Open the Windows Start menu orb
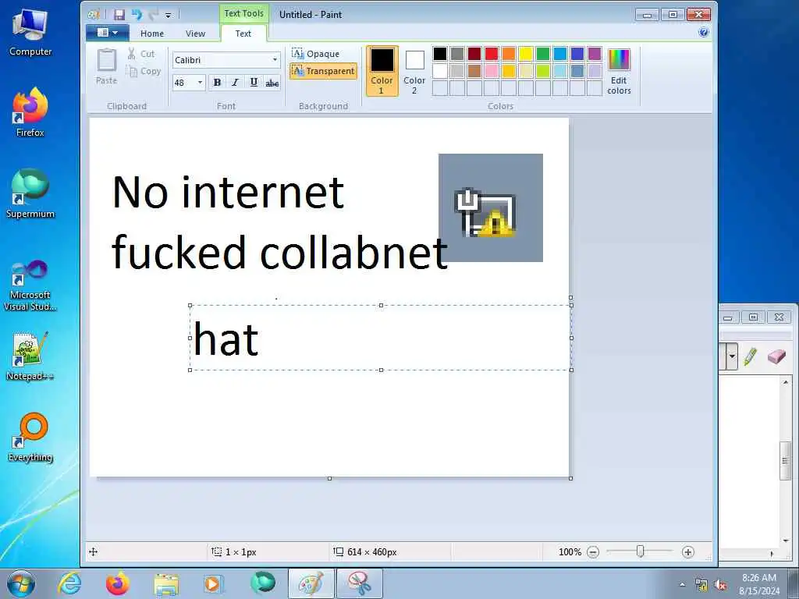The width and height of the screenshot is (799, 599). 21,583
